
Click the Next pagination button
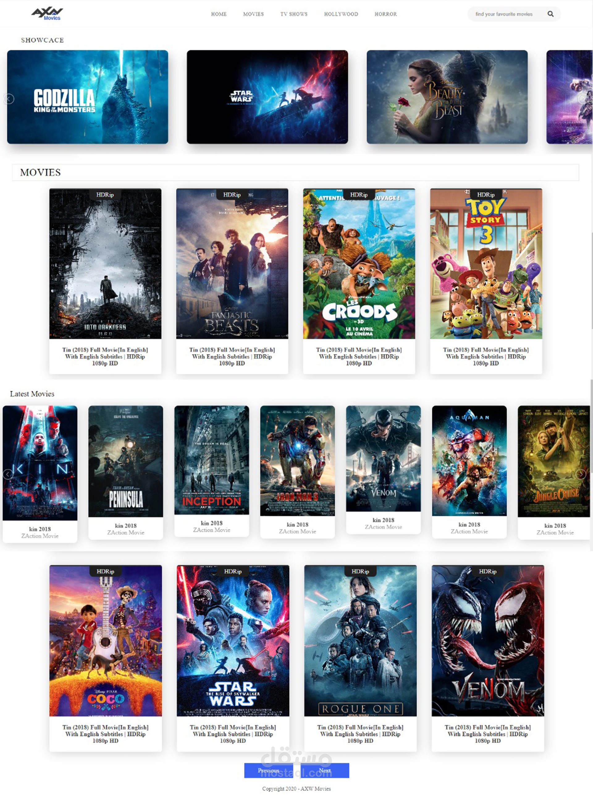click(x=325, y=770)
